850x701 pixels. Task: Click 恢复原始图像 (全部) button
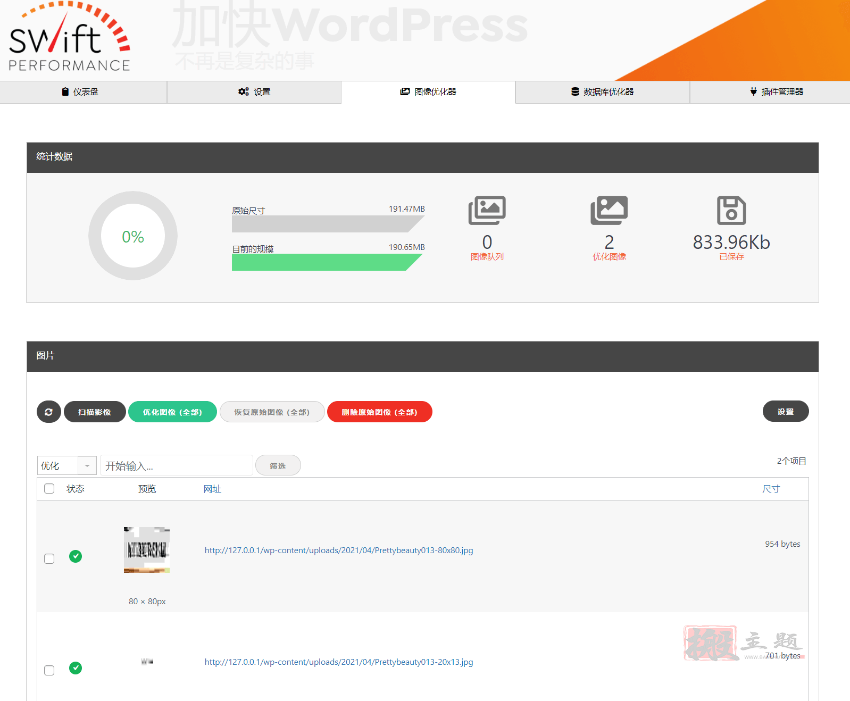(272, 412)
